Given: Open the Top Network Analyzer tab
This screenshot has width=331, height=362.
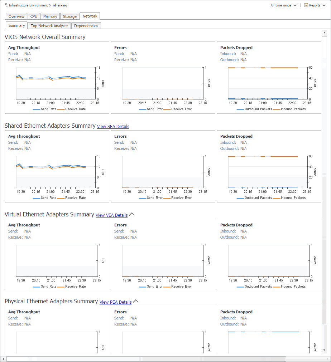Looking at the screenshot, I should [x=49, y=26].
